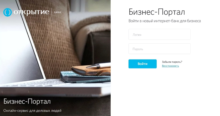Click the silver pen in the photo
220x116 pixels.
99,66
